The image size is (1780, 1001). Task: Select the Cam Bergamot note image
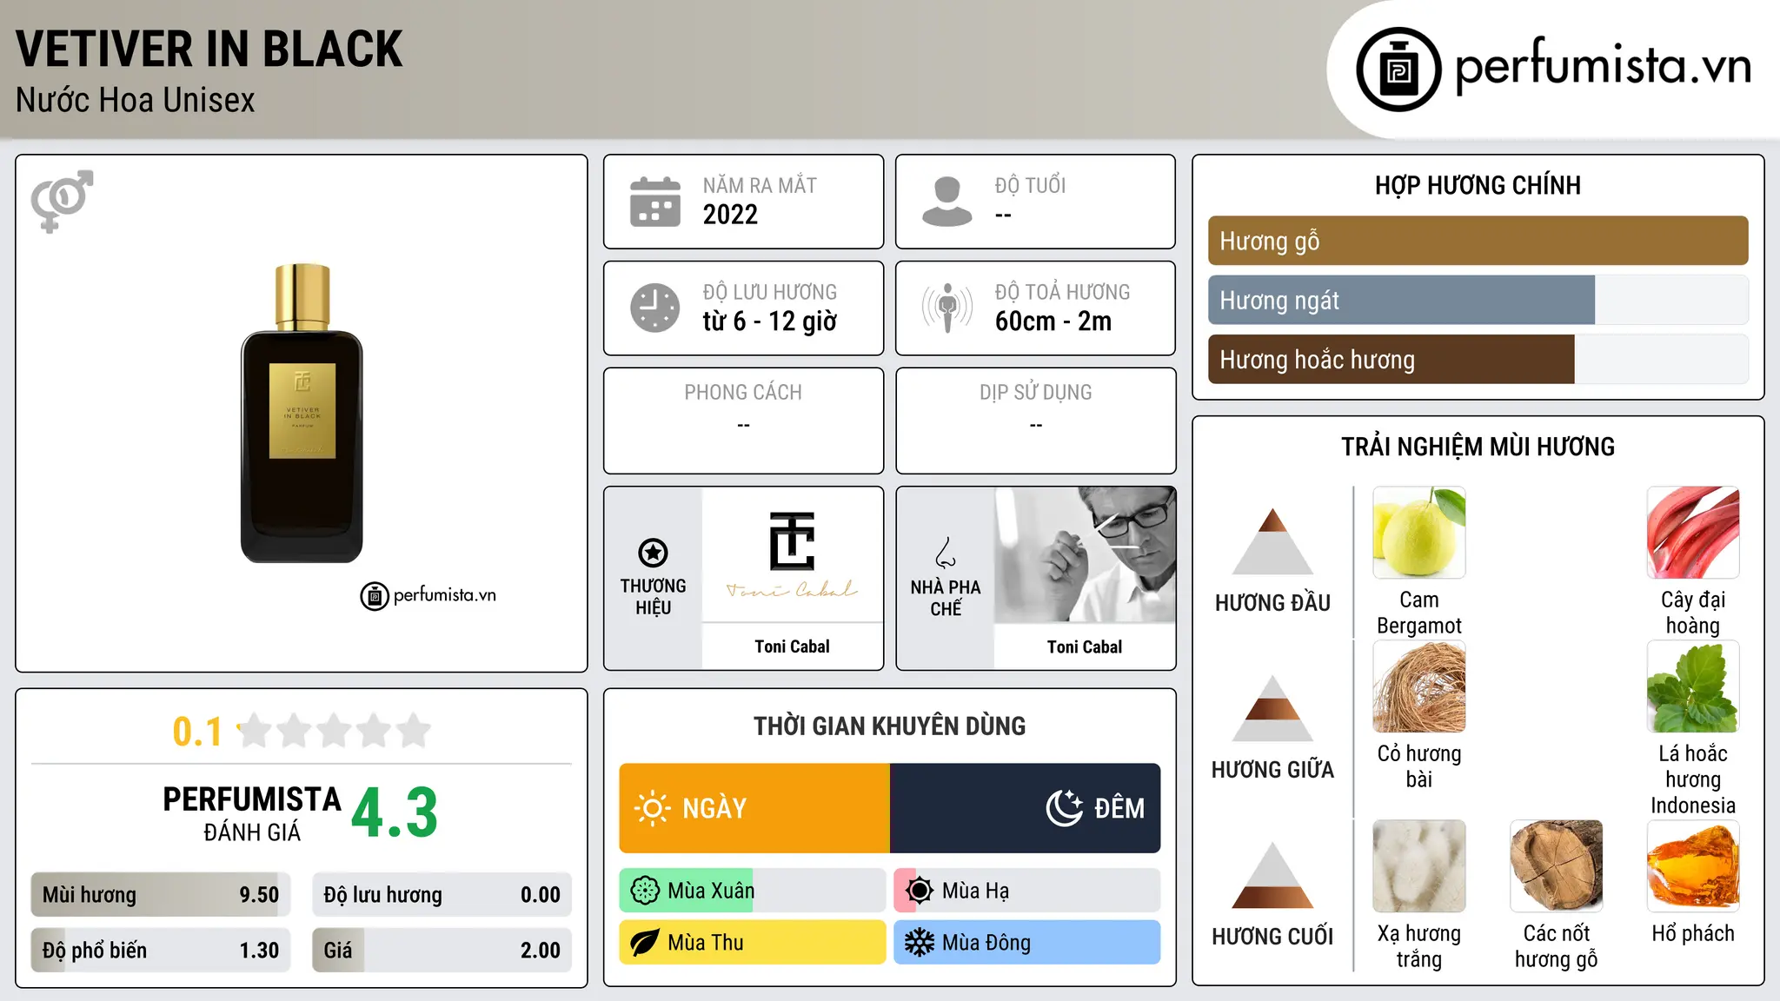[x=1419, y=532]
